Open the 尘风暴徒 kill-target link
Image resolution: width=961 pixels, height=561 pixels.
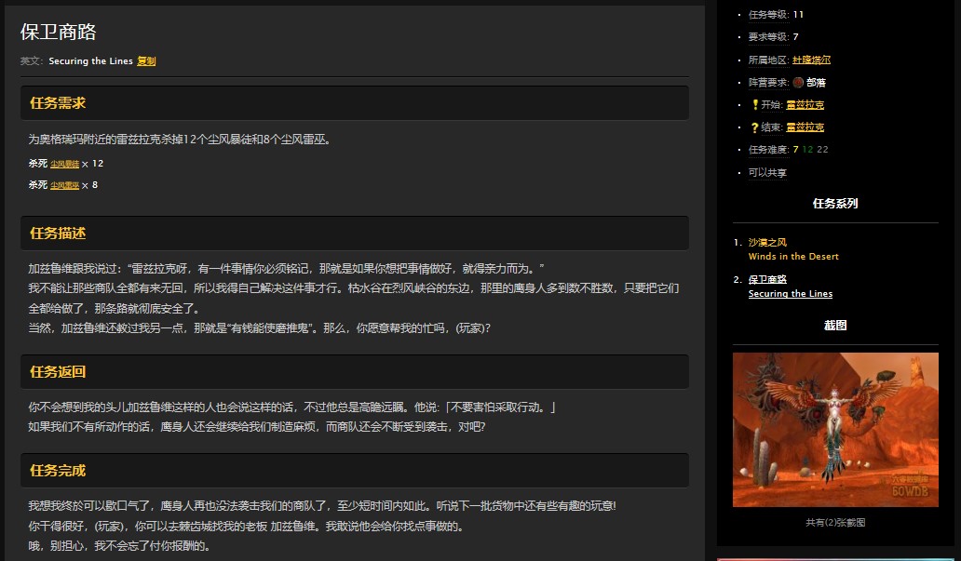coord(63,163)
